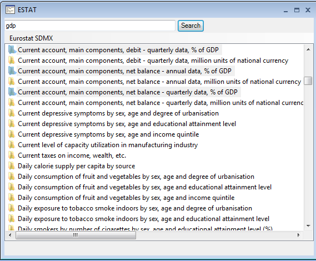Screen dimensions: 316x261
Task: Click the horizontal scrollbar thumb
Action: pos(76,235)
